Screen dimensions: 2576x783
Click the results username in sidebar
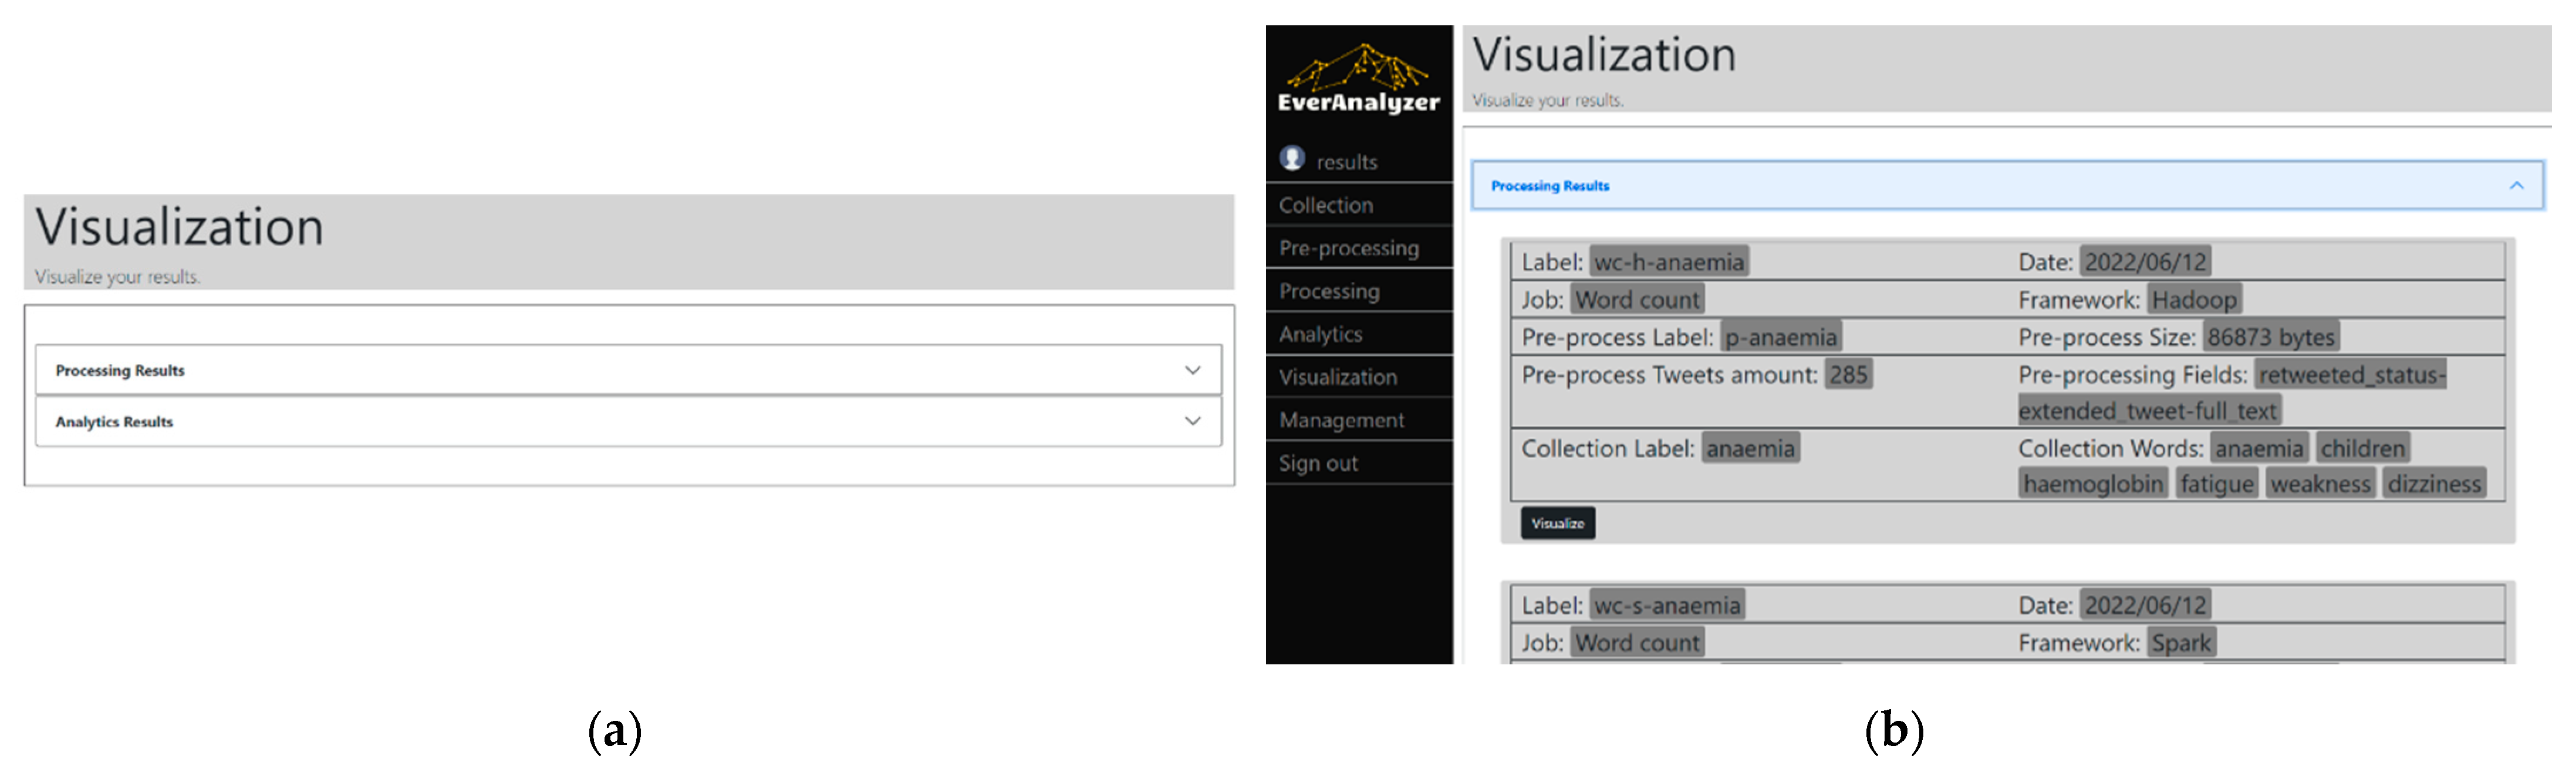coord(1346,162)
